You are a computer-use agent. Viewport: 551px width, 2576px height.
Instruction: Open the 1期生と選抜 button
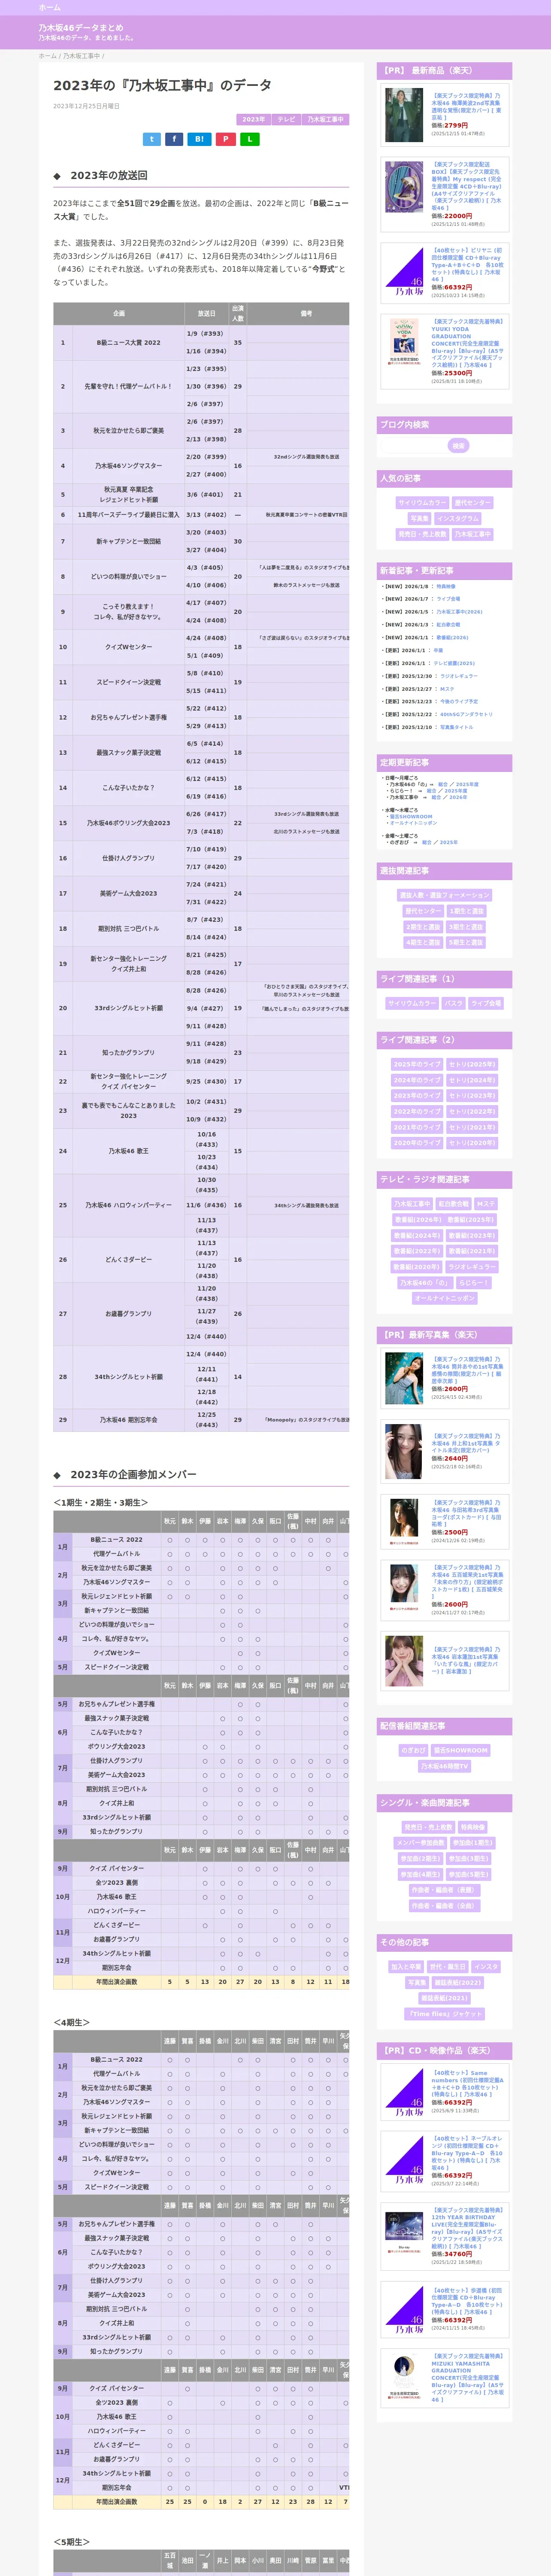(466, 911)
